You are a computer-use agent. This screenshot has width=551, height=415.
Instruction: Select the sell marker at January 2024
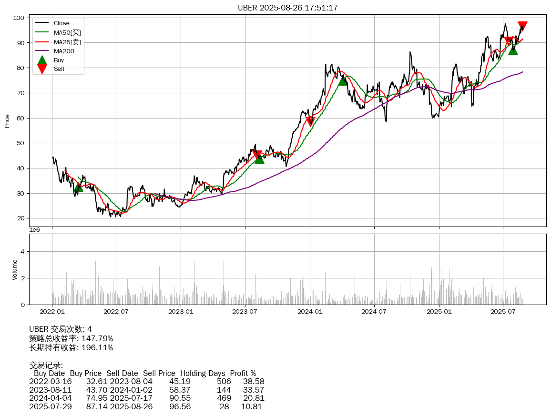(x=311, y=120)
